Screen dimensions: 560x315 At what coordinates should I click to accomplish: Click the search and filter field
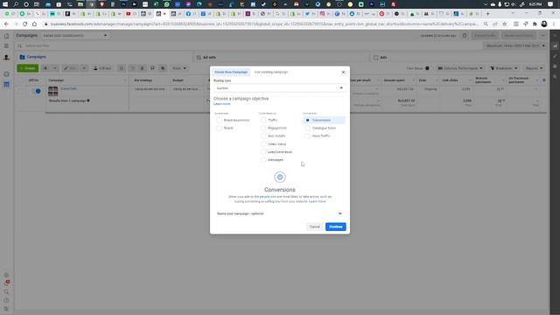coord(250,45)
